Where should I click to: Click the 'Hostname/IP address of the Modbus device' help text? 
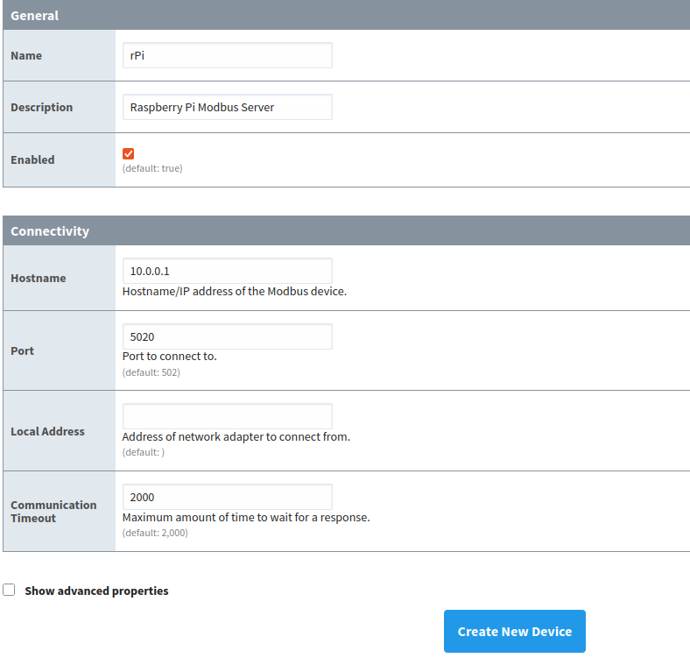[235, 291]
